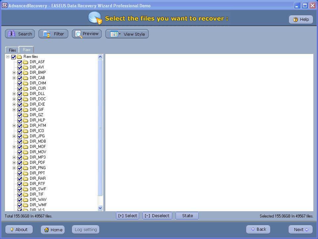Click the empty file list pane
318x239 pixels.
(209, 132)
